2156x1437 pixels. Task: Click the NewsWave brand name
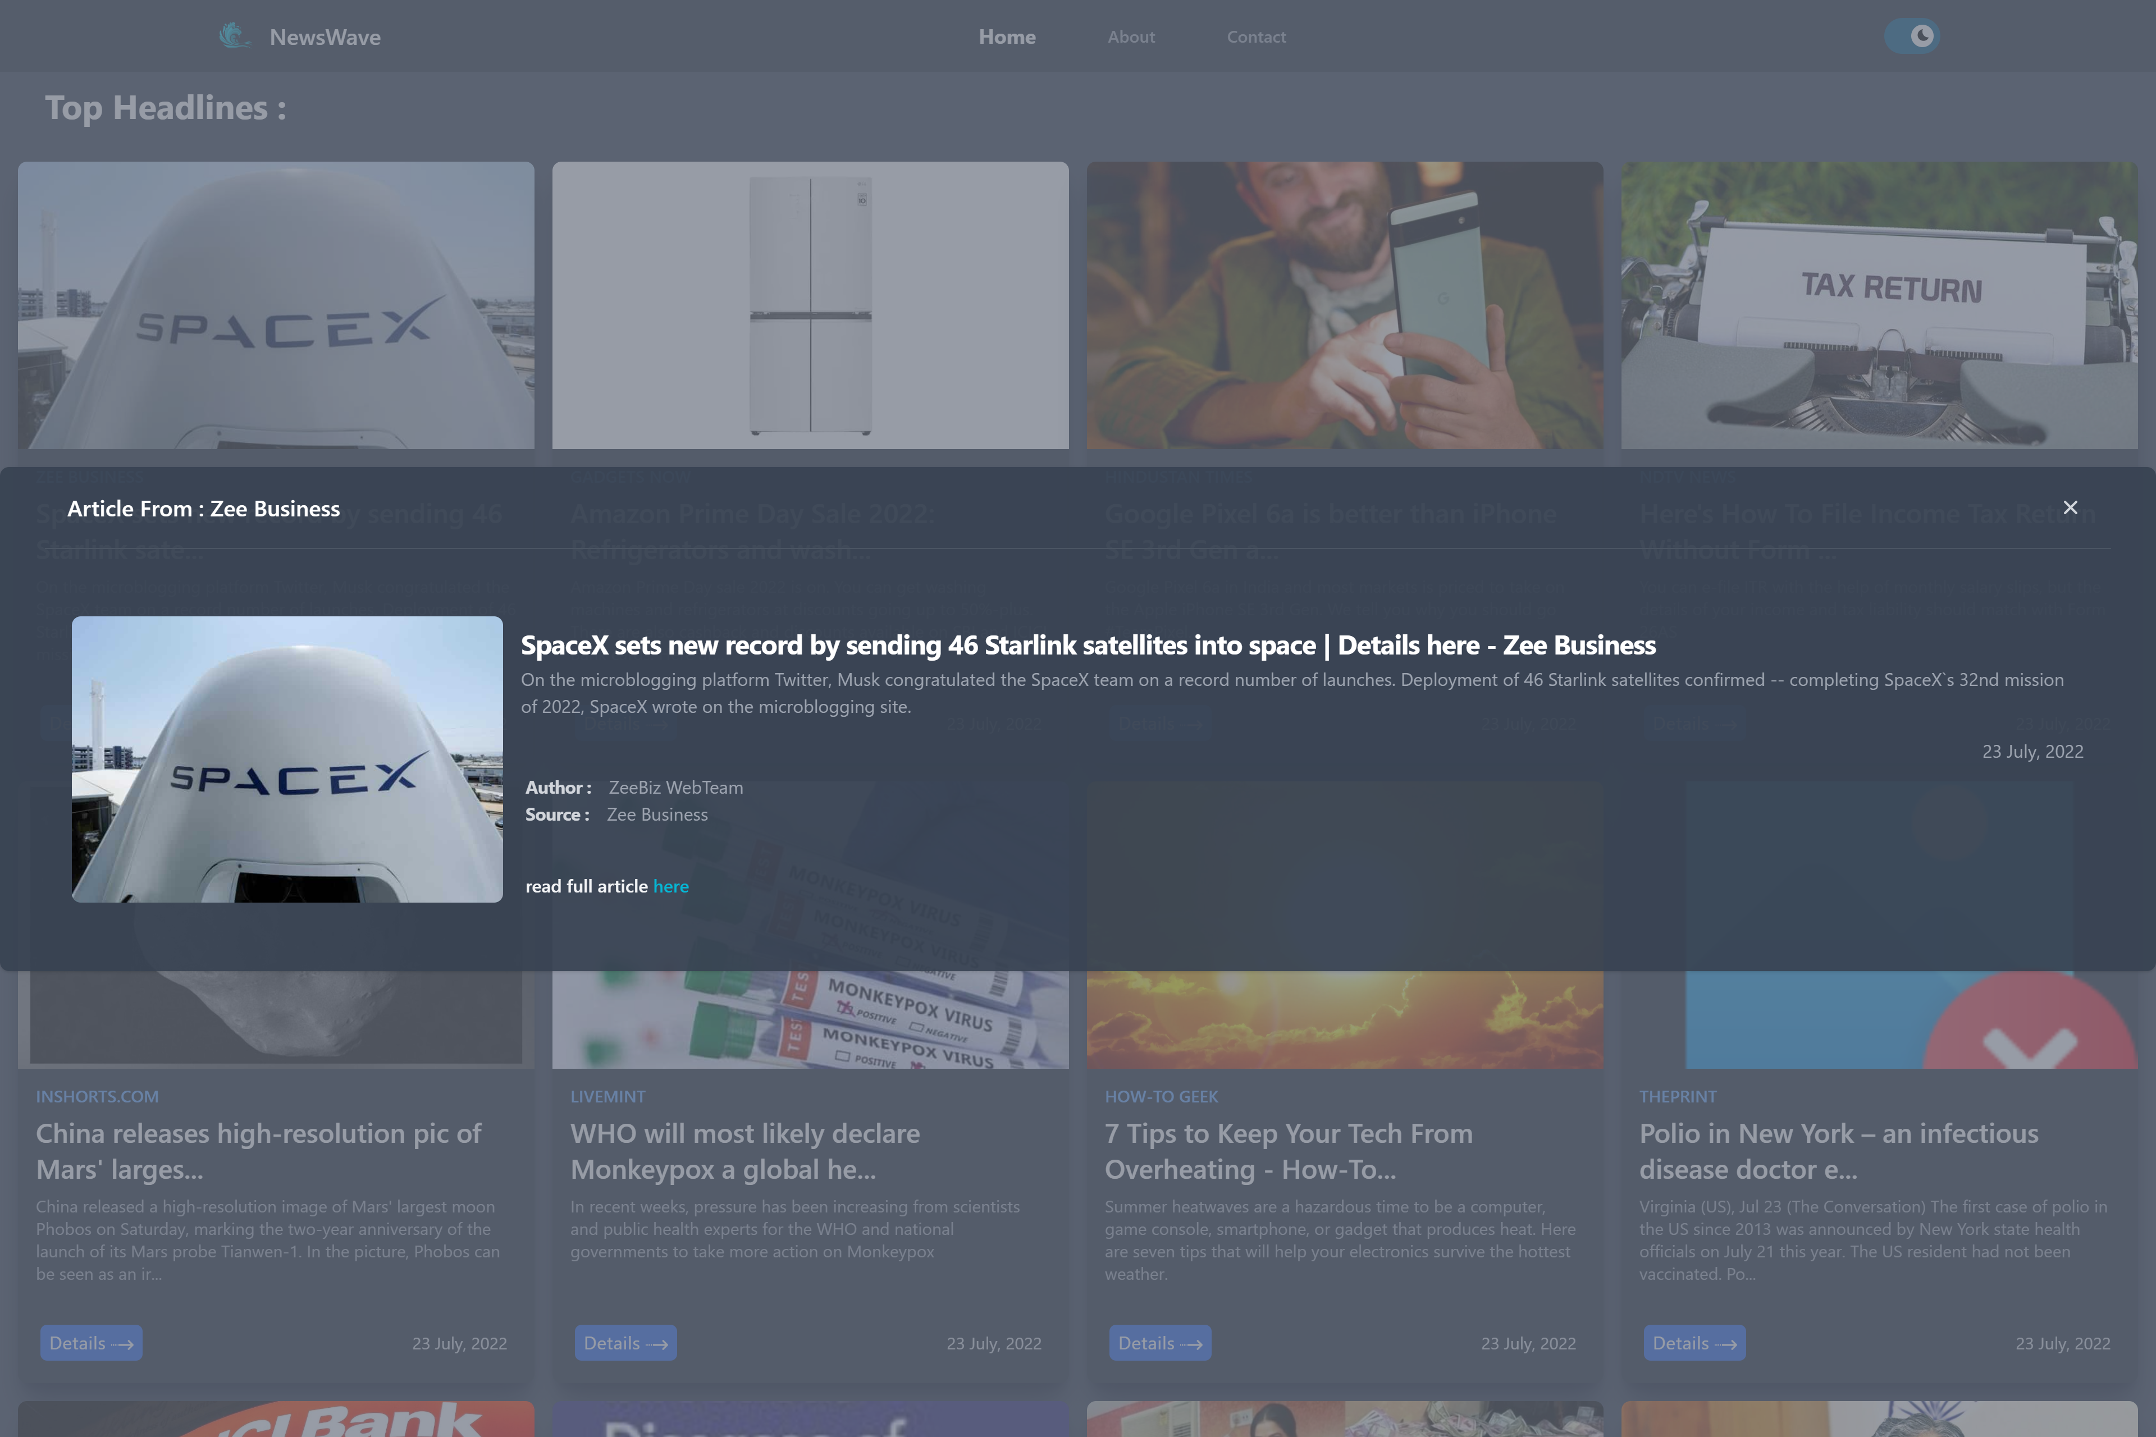(325, 38)
